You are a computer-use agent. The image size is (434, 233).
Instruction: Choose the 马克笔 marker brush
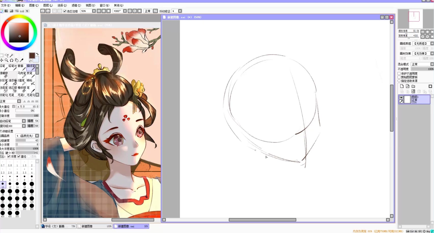(x=22, y=75)
